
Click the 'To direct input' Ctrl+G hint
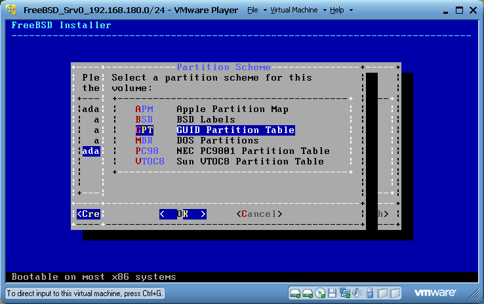pyautogui.click(x=85, y=294)
